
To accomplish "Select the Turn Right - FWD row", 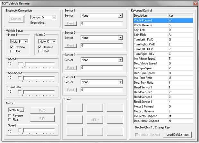I will (x=163, y=44).
